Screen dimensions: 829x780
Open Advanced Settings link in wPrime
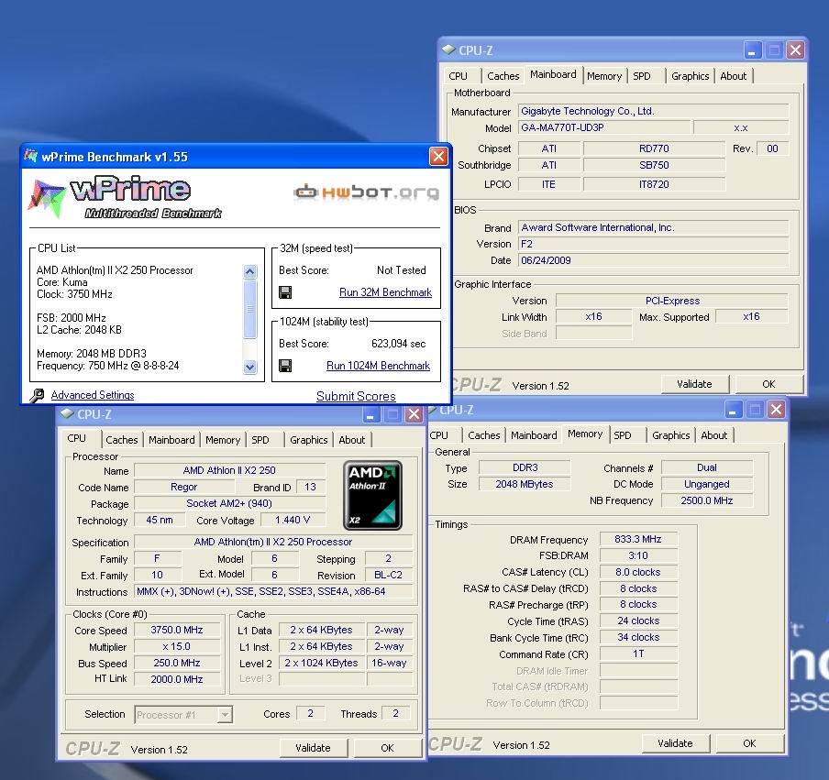pyautogui.click(x=93, y=395)
